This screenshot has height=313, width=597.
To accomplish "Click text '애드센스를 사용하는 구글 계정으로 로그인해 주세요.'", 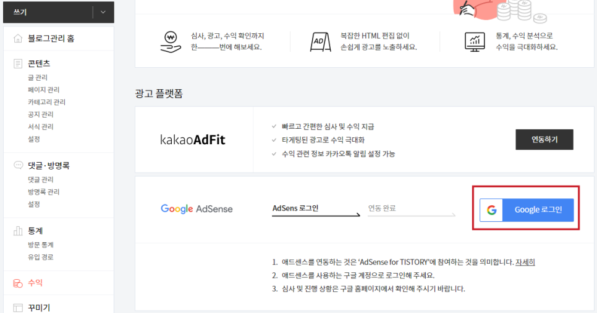I will 358,275.
